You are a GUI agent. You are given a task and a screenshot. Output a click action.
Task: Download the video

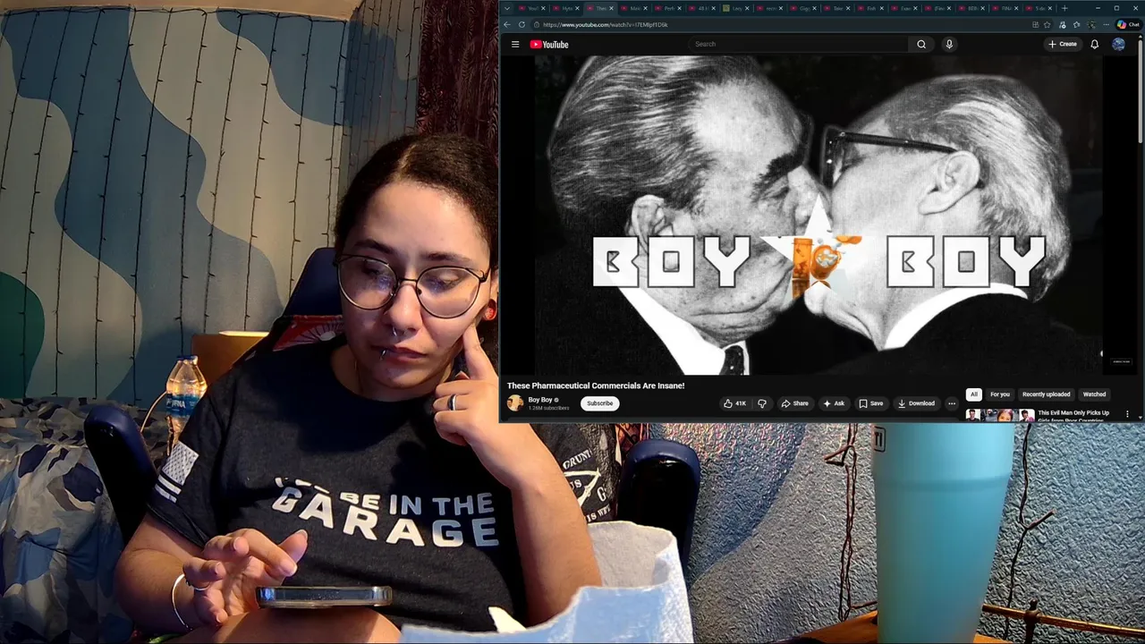pos(916,403)
